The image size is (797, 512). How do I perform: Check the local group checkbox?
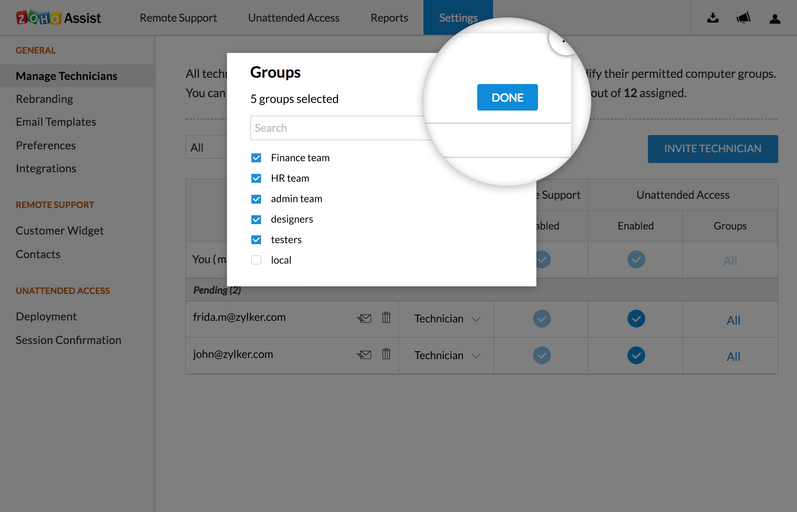256,260
